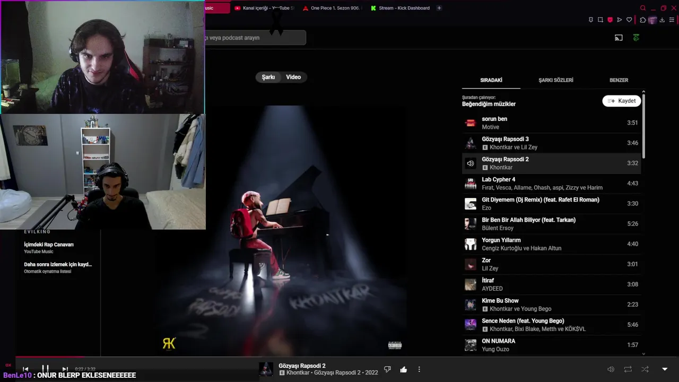The image size is (679, 382).
Task: Toggle the like thumbs-up in player bar
Action: (x=403, y=369)
